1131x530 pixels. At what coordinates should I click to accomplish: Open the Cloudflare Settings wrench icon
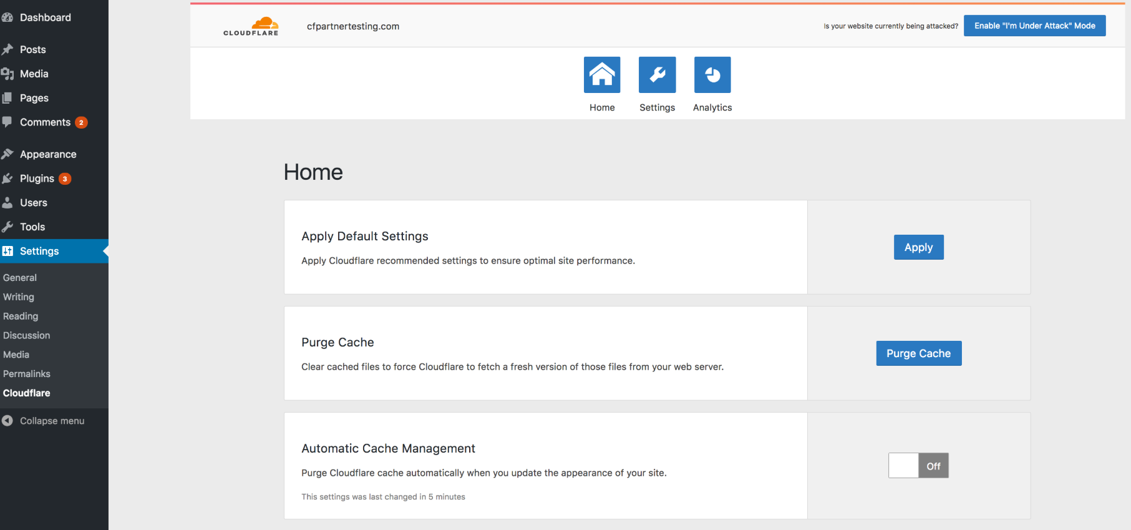[657, 75]
